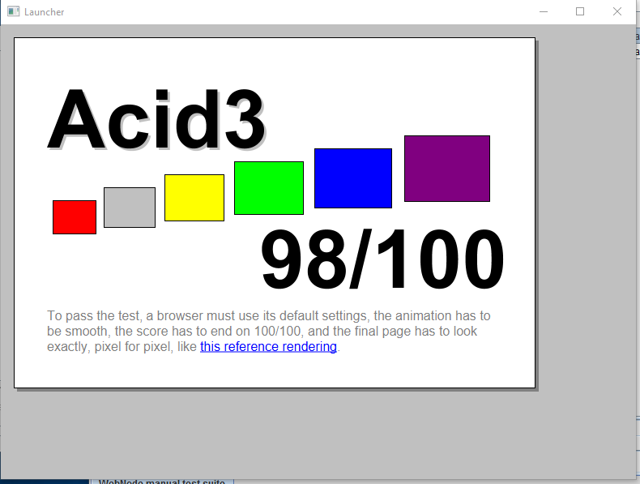This screenshot has width=640, height=484.
Task: Click the blue rectangle box
Action: click(x=353, y=178)
